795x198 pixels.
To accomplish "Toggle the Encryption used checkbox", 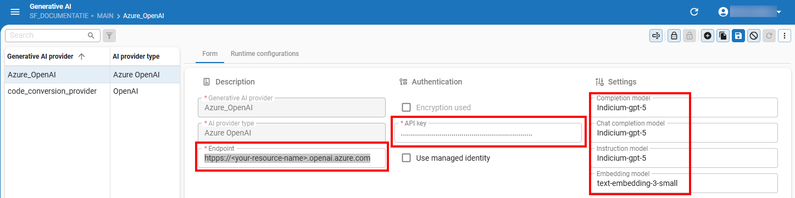I will point(407,108).
